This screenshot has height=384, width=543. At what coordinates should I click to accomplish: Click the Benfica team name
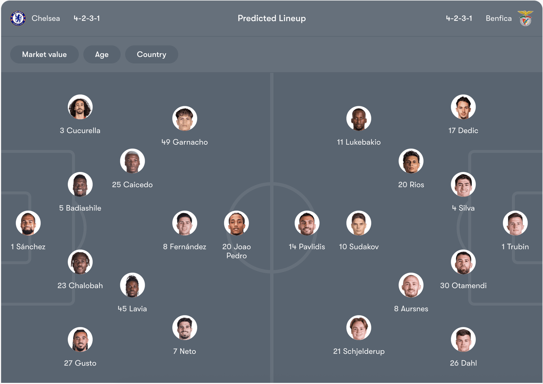coord(498,18)
